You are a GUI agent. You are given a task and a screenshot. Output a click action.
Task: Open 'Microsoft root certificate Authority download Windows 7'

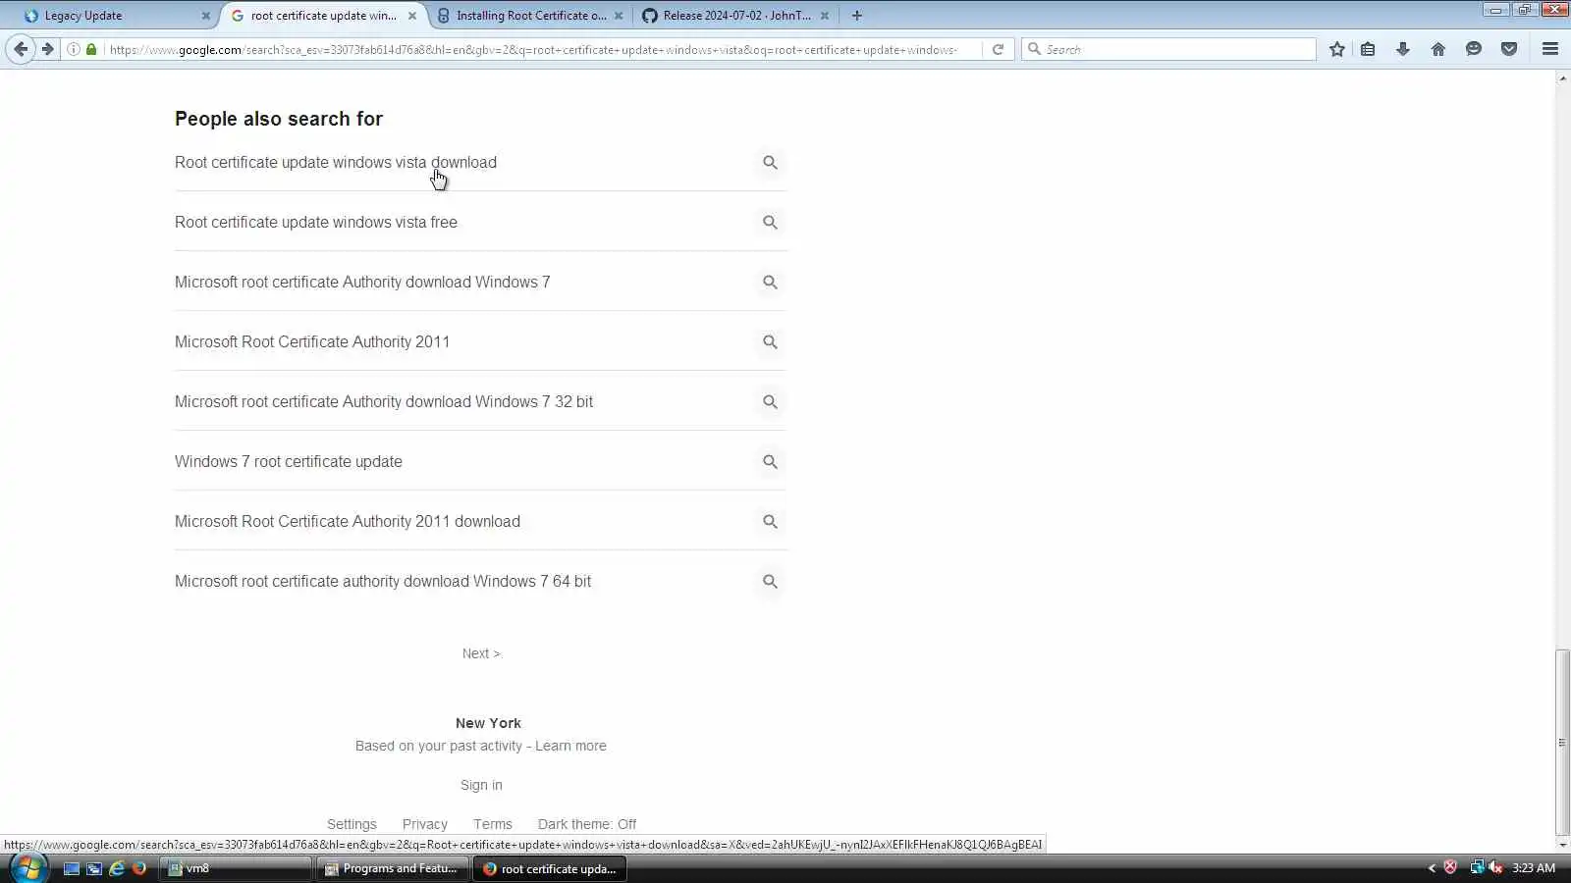pyautogui.click(x=362, y=283)
